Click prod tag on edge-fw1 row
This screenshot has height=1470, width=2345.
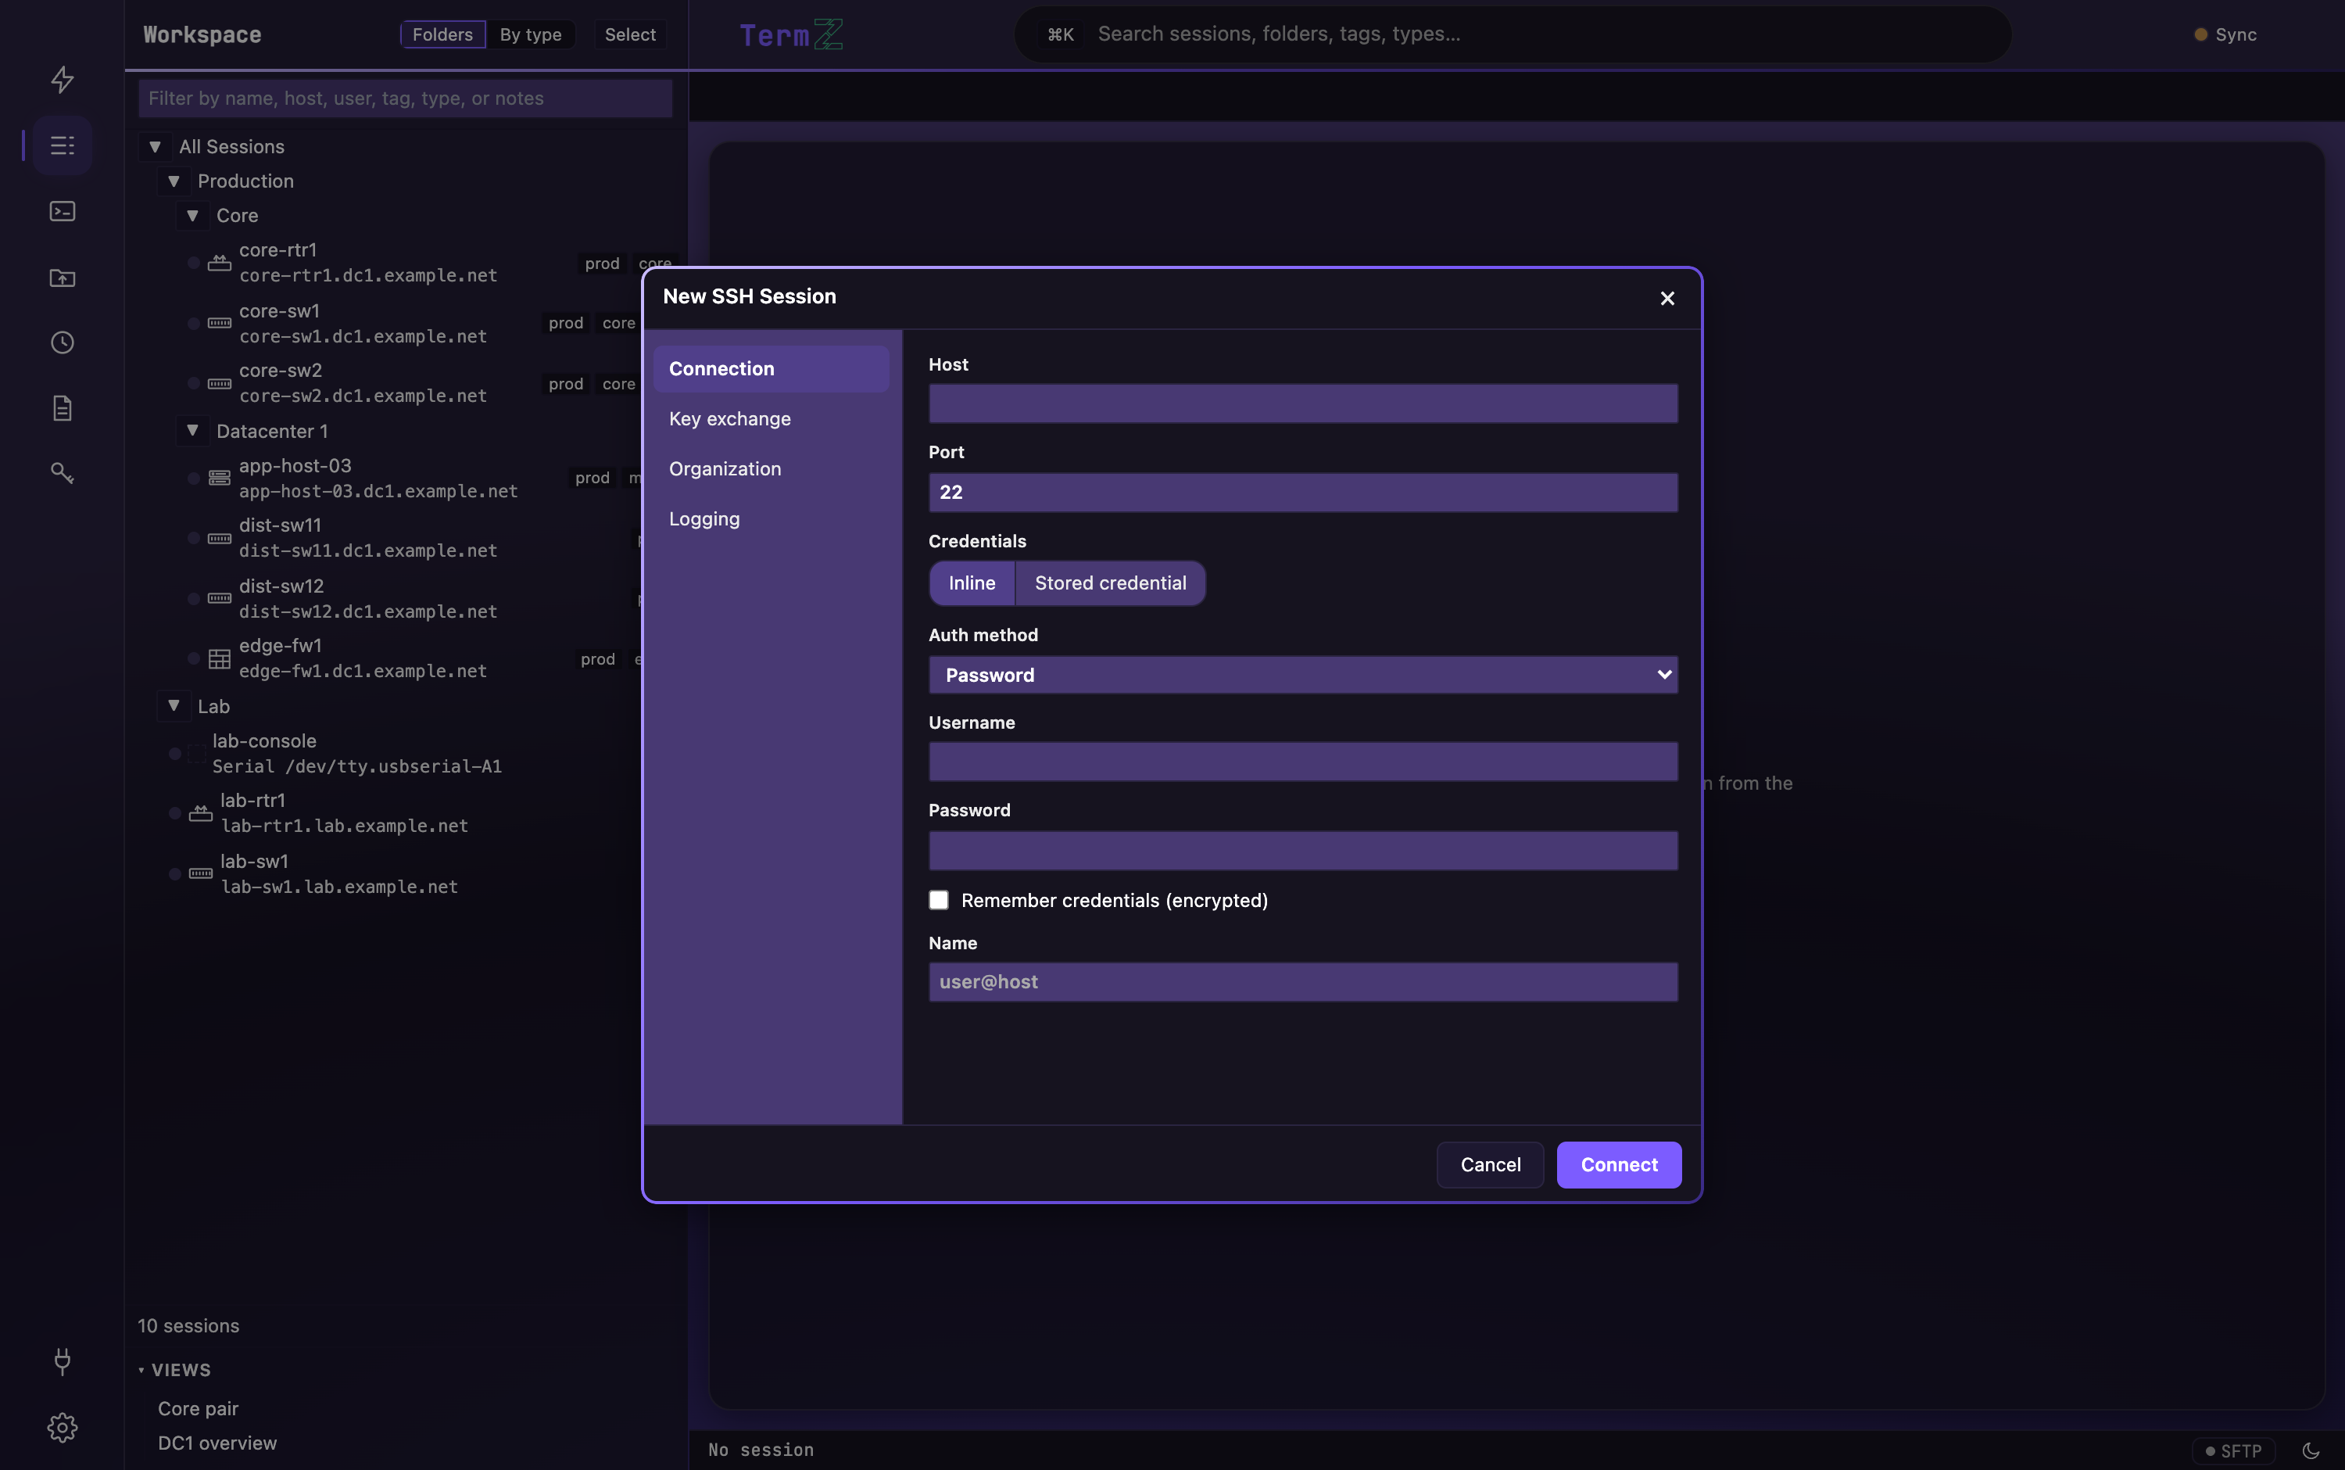click(x=598, y=659)
